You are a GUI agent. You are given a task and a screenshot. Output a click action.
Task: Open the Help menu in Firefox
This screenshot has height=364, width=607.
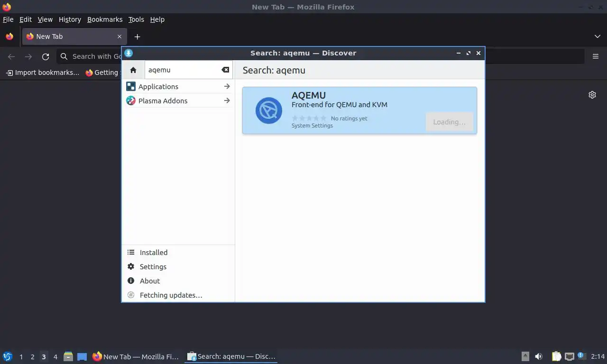click(157, 19)
